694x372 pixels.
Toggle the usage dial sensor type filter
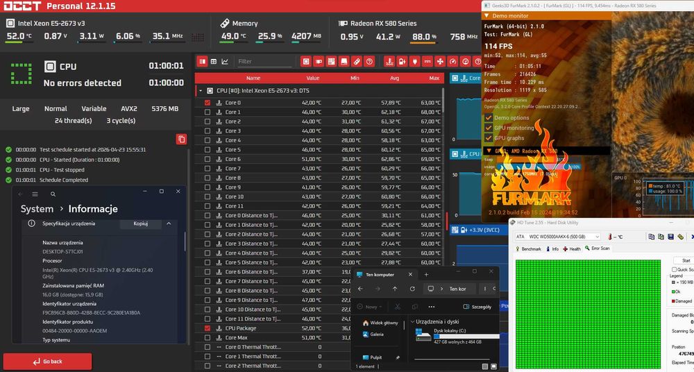[x=465, y=62]
